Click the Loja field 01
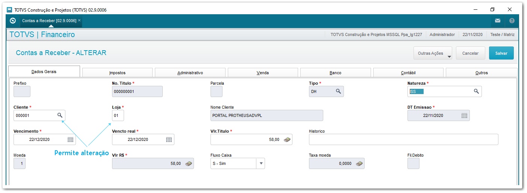527x193 pixels. tap(118, 115)
